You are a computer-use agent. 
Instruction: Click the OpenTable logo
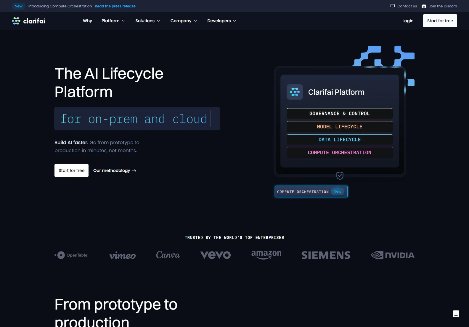pos(71,255)
